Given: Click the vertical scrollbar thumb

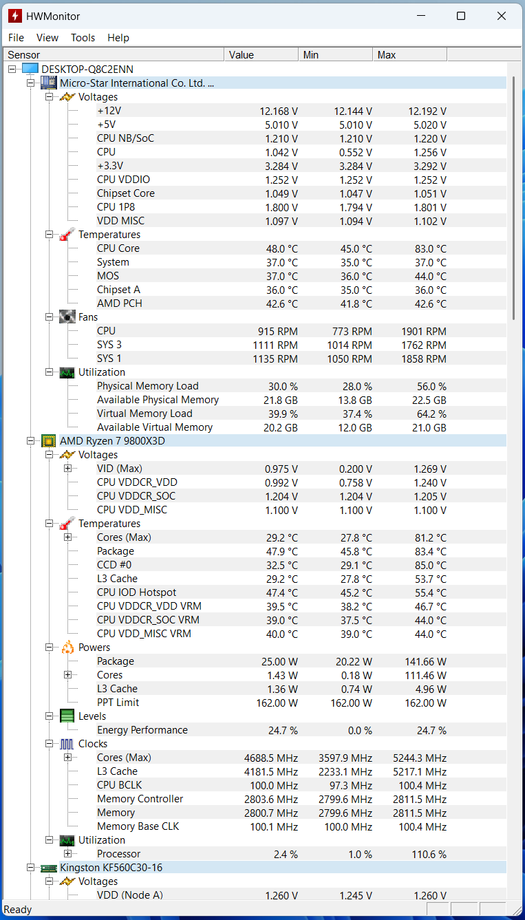Looking at the screenshot, I should click(513, 197).
